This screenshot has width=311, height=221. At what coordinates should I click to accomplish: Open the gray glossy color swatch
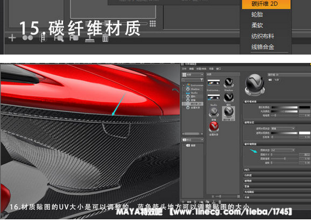[305, 111]
